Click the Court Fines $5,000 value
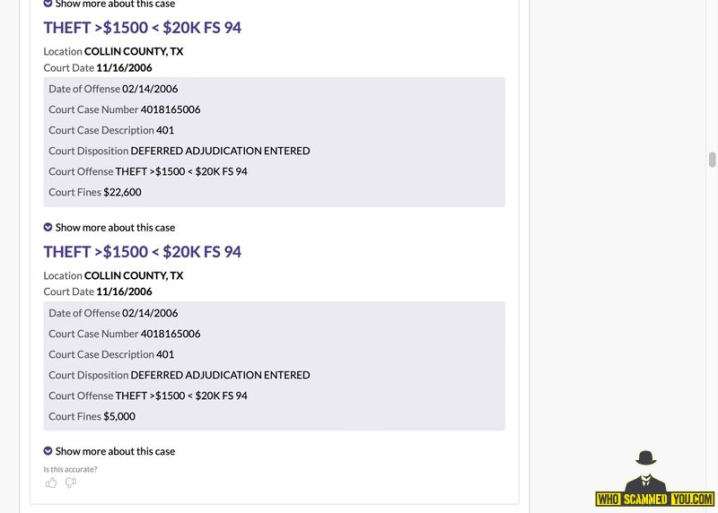 click(119, 416)
